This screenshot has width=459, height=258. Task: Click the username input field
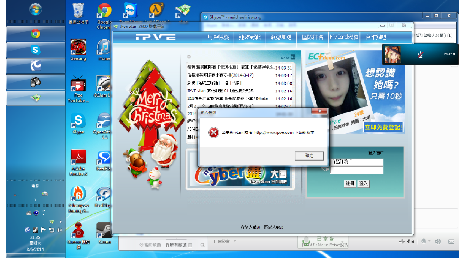click(x=357, y=162)
